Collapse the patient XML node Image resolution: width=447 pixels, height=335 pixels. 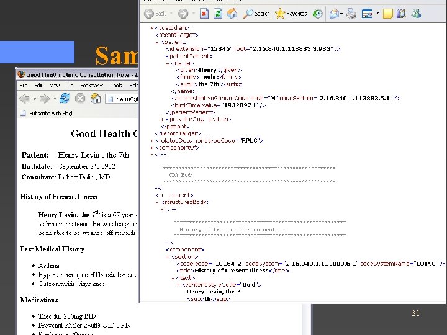[x=157, y=42]
